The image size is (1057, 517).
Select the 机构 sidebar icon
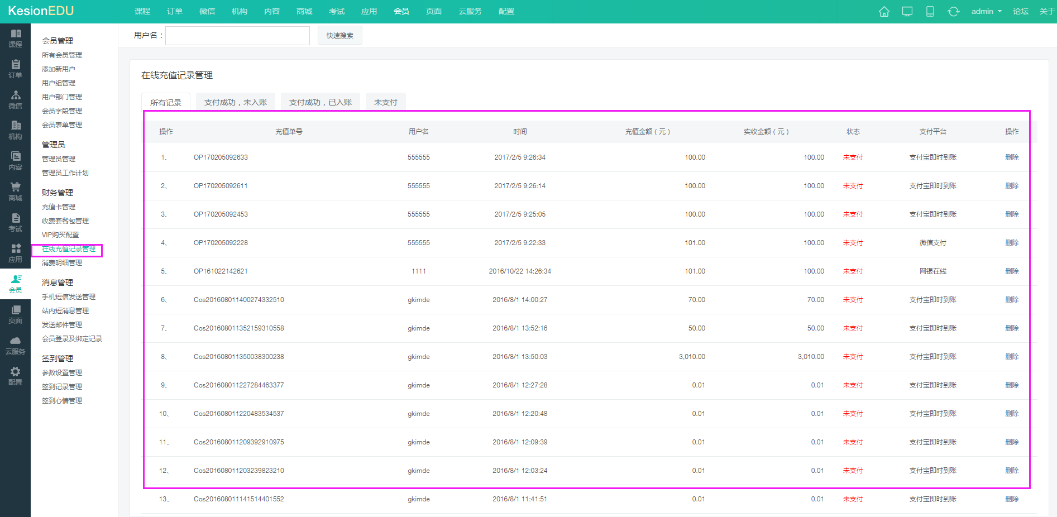[x=15, y=130]
